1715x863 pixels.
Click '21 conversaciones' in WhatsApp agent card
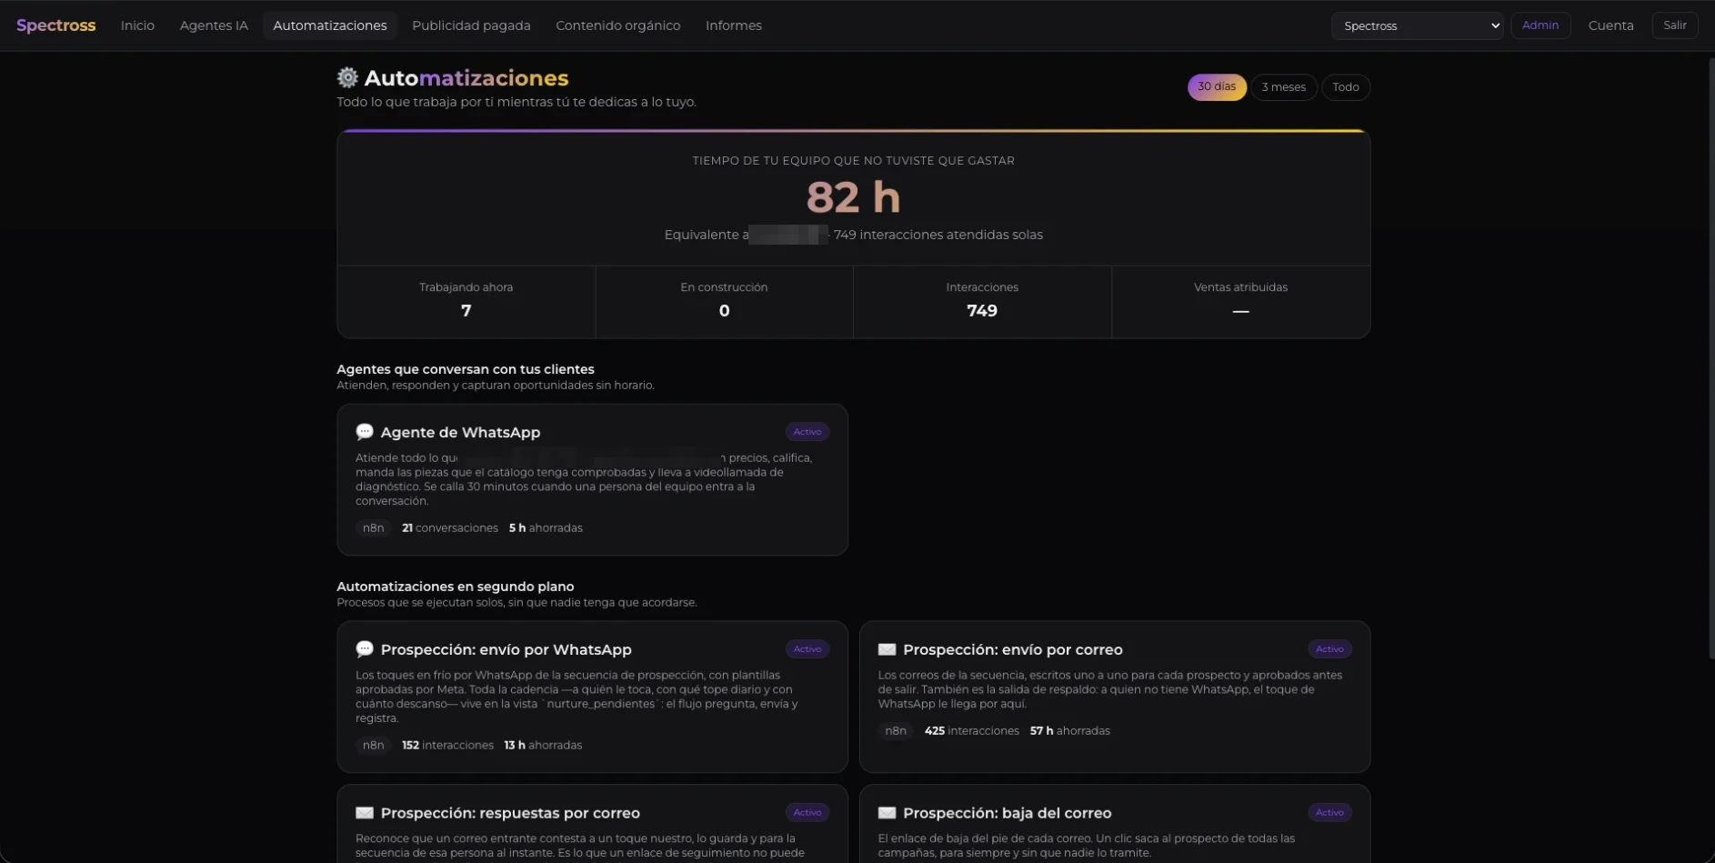[450, 528]
